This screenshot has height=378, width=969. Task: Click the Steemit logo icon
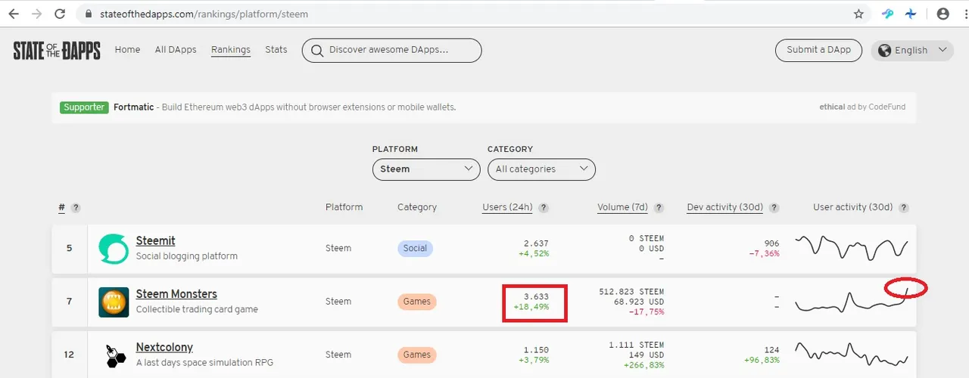114,249
